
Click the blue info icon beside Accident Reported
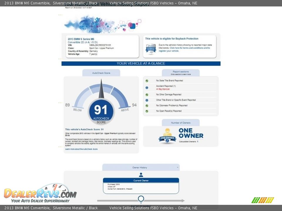click(x=147, y=88)
